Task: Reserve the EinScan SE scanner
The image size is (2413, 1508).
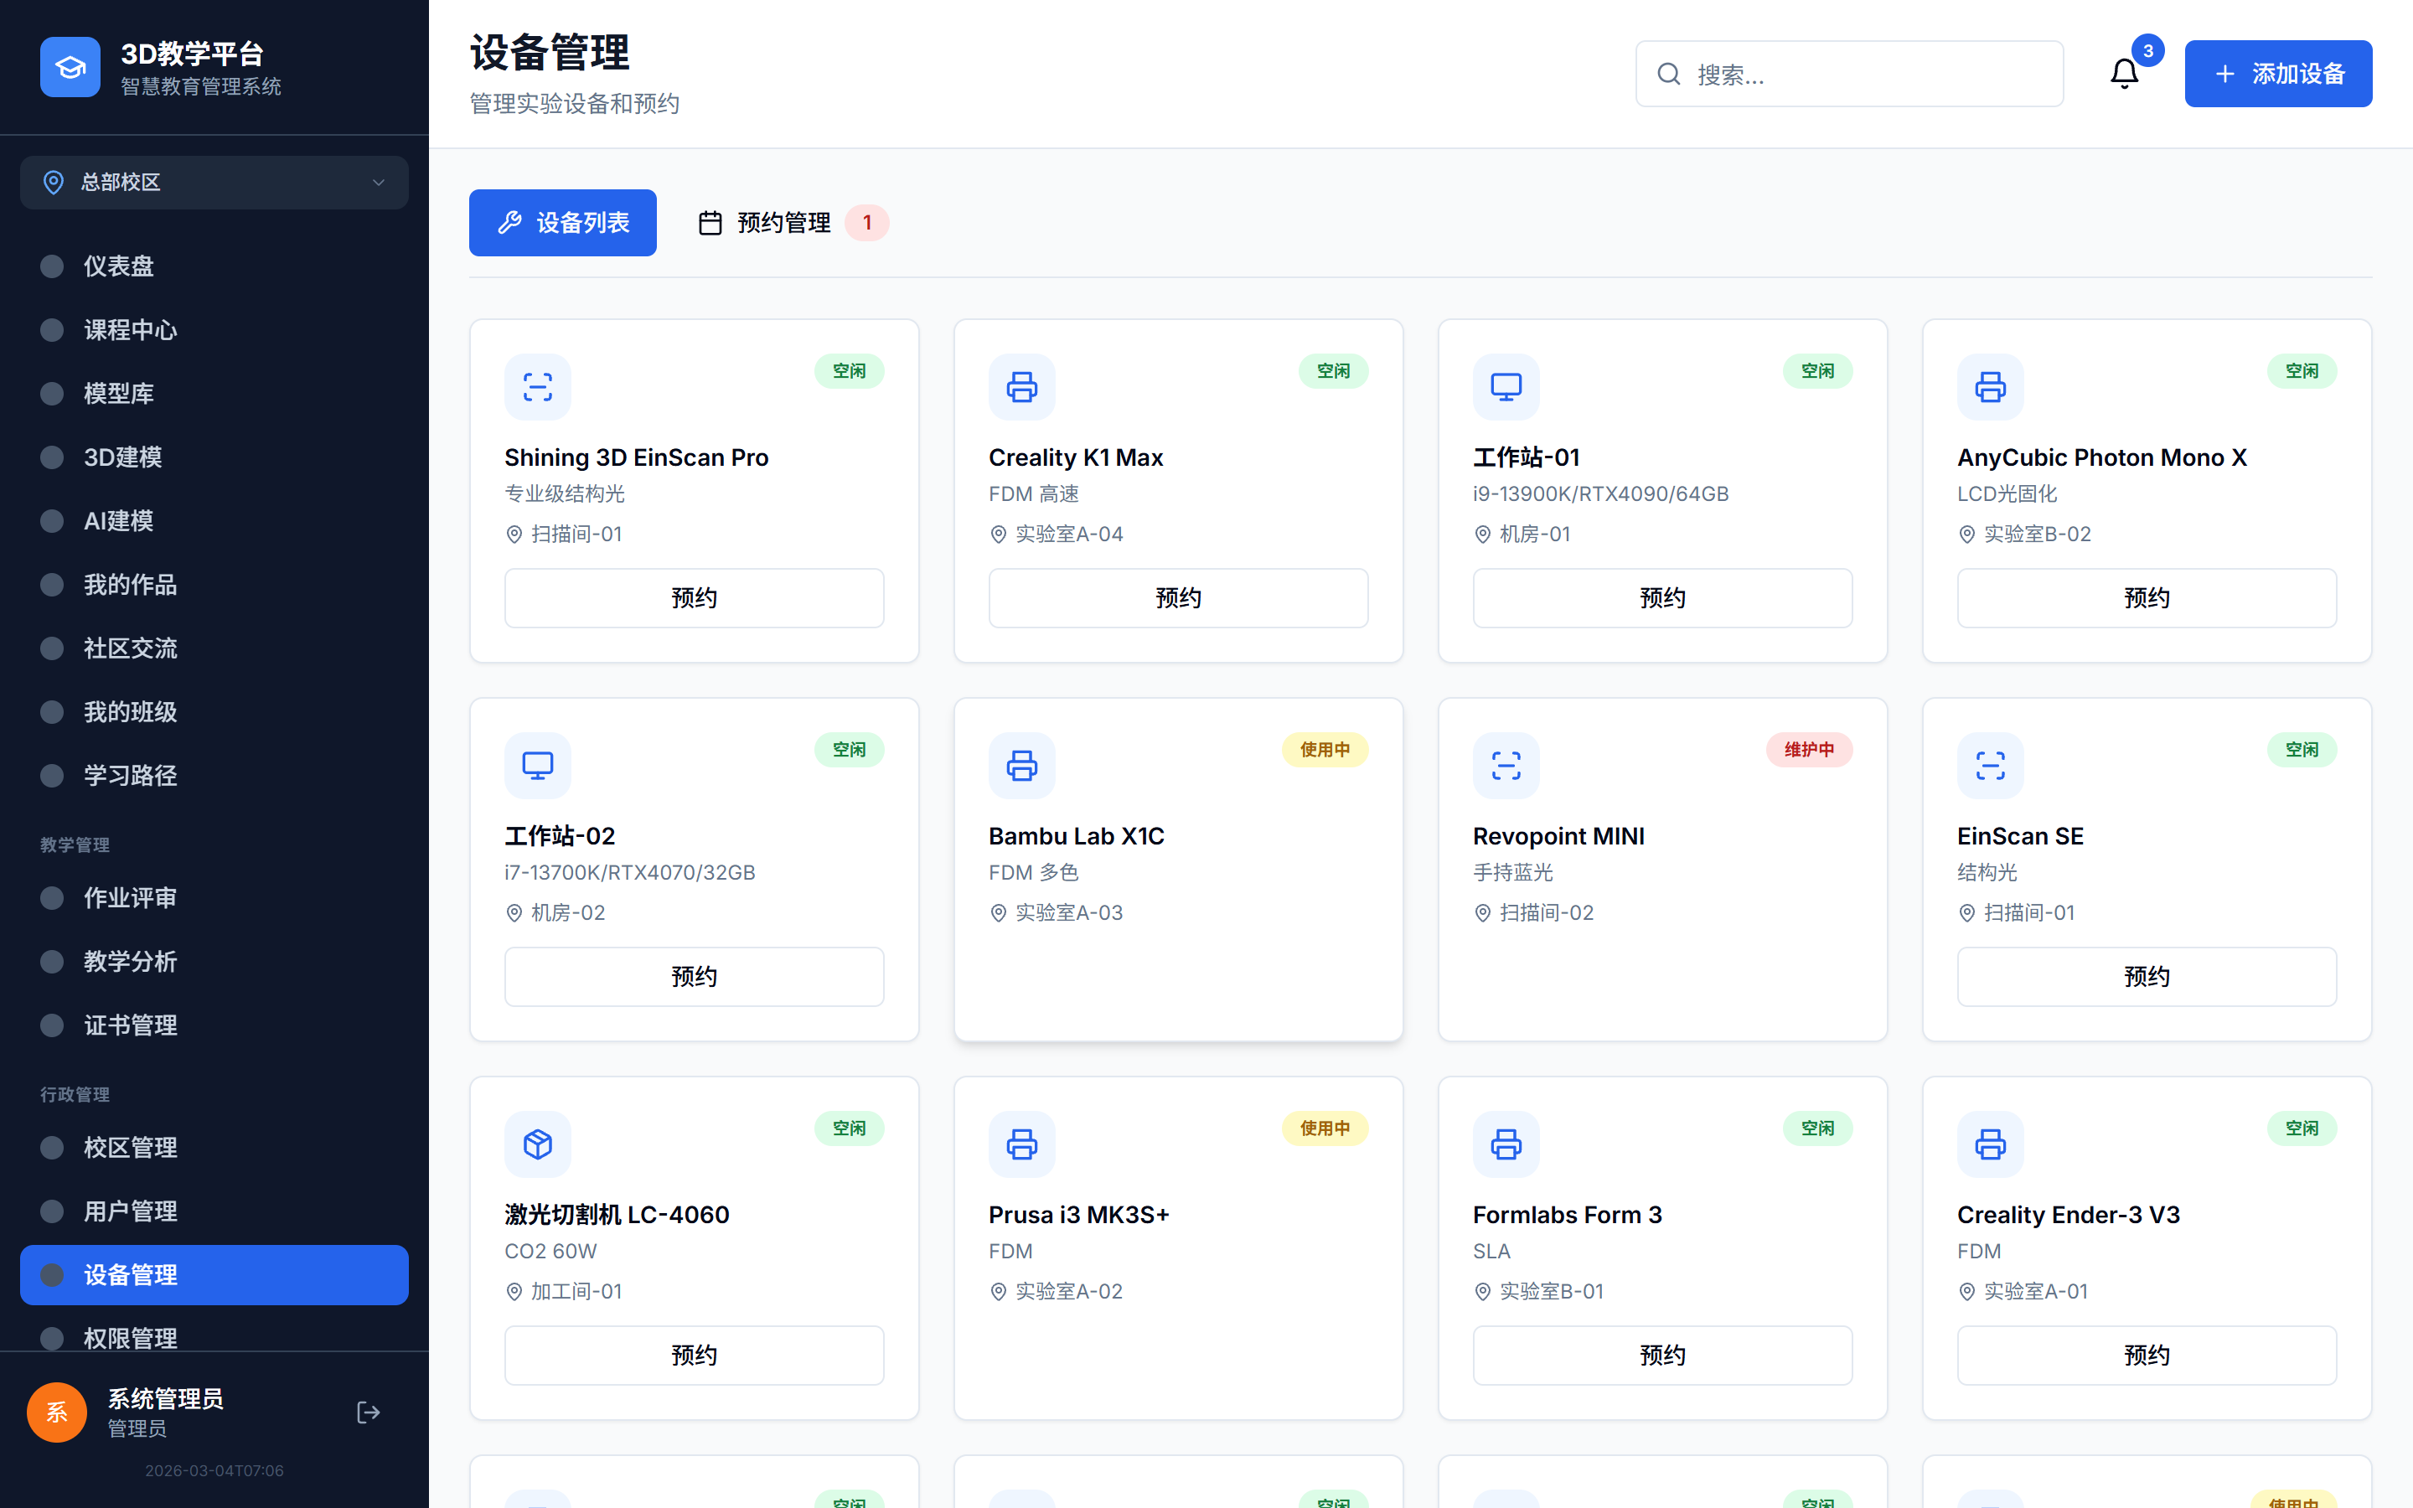Action: pyautogui.click(x=2146, y=976)
